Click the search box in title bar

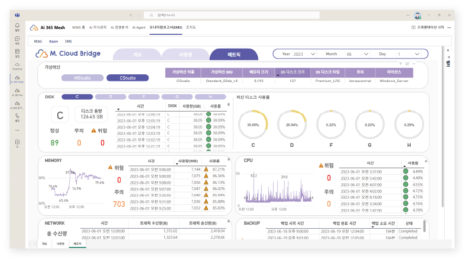[x=232, y=15]
